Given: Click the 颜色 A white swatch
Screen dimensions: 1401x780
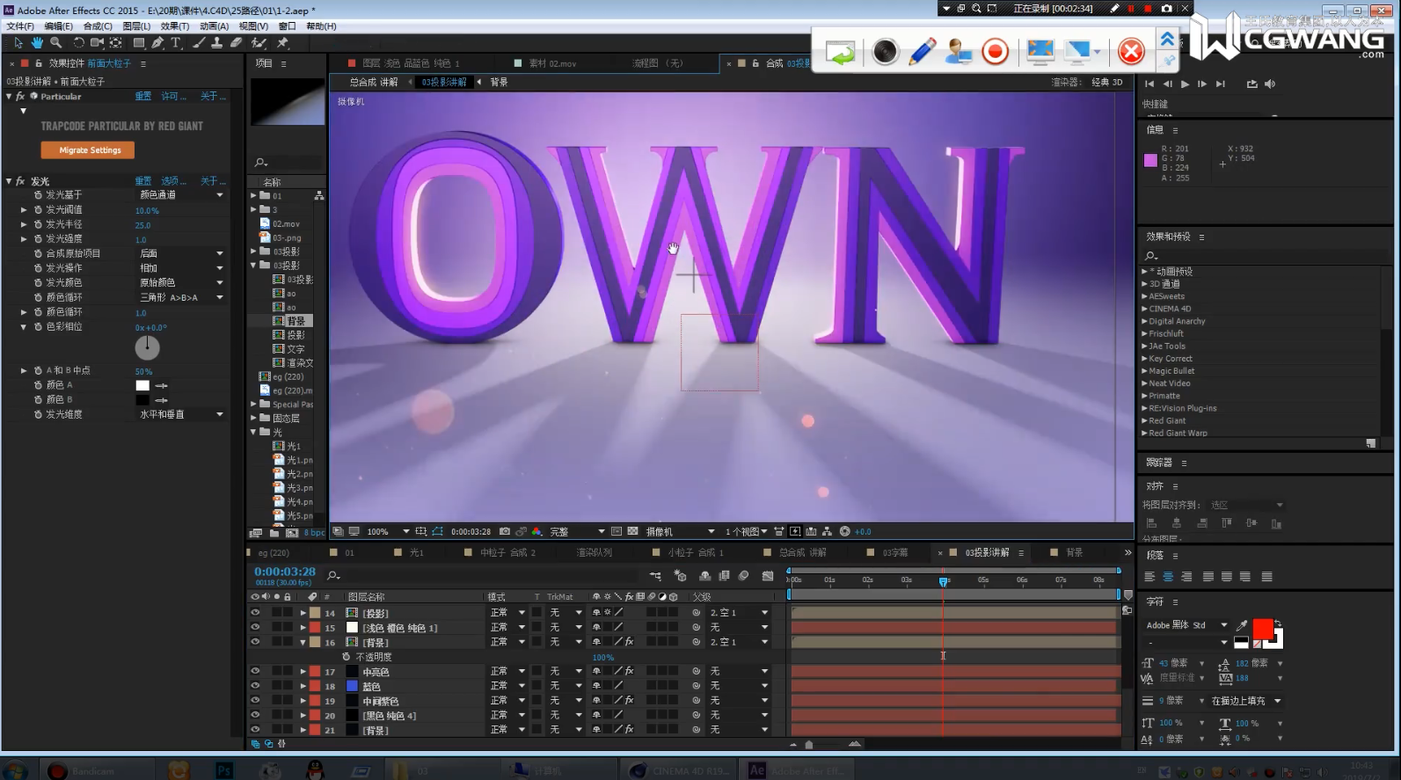Looking at the screenshot, I should pyautogui.click(x=142, y=385).
